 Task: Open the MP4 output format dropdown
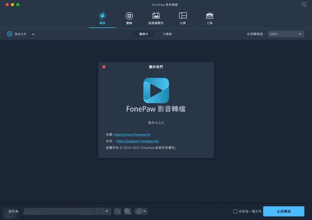point(286,34)
